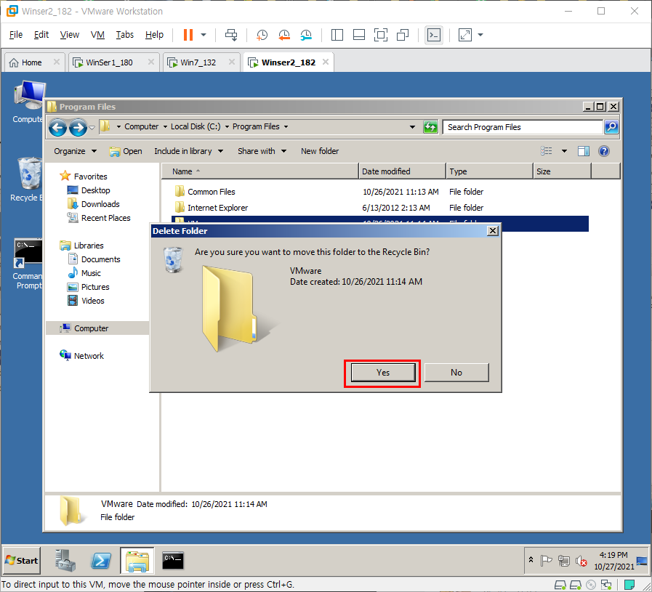The height and width of the screenshot is (592, 652).
Task: Sort by Name column header
Action: pyautogui.click(x=259, y=171)
